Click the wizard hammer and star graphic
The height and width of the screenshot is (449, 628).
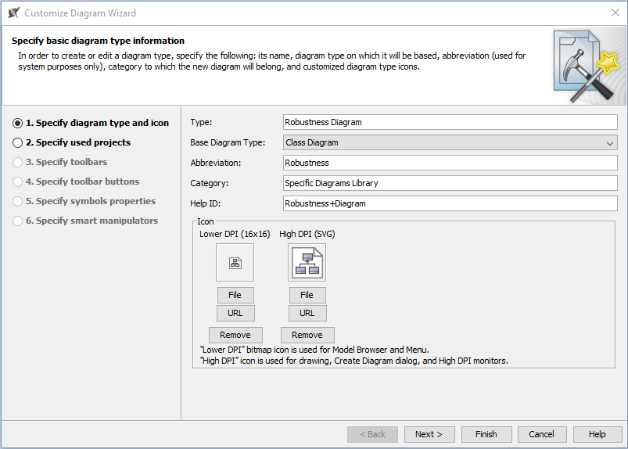(x=588, y=66)
